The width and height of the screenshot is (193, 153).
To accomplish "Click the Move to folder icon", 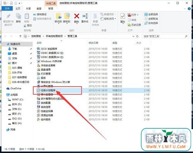I will point(58,16).
